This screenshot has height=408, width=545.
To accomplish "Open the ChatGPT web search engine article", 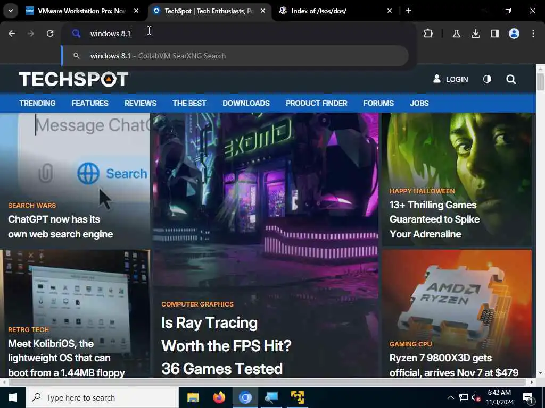I will click(61, 226).
